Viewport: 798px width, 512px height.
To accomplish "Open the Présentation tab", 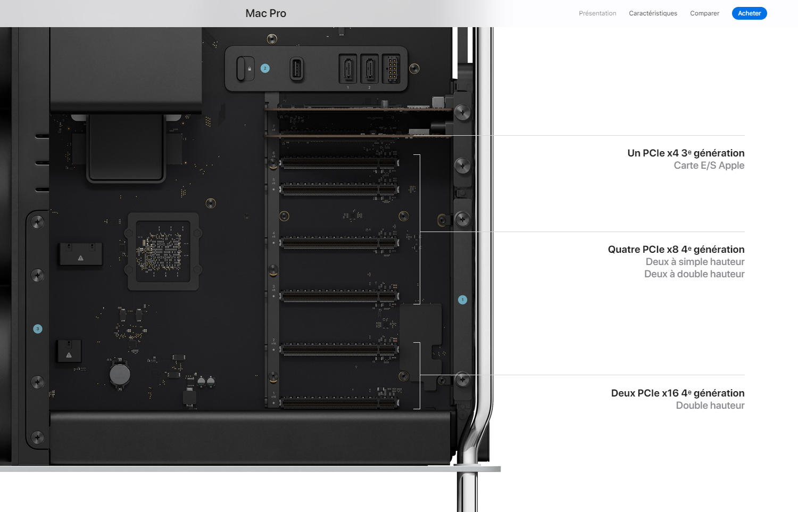I will point(597,13).
